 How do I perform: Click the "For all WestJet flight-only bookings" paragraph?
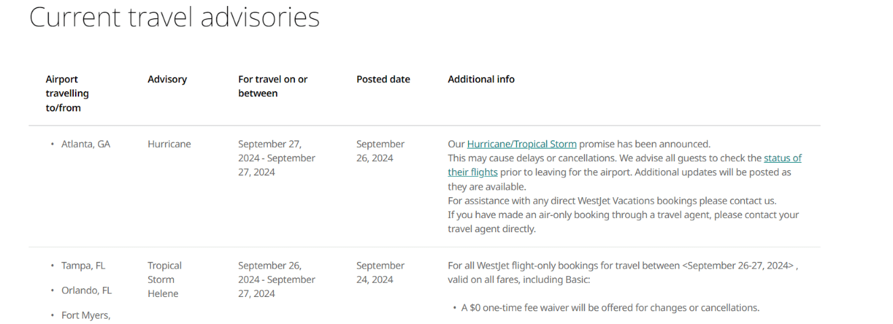coord(622,273)
